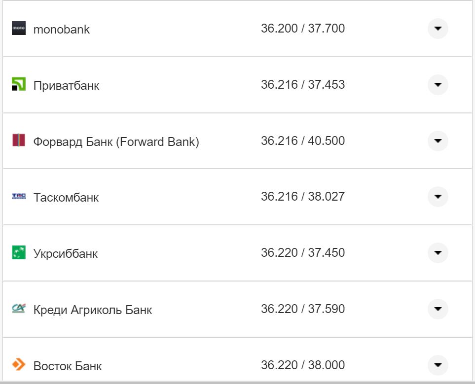Screen dimensions: 475x384
Task: Click the Приватбанк green logo icon
Action: 18,85
